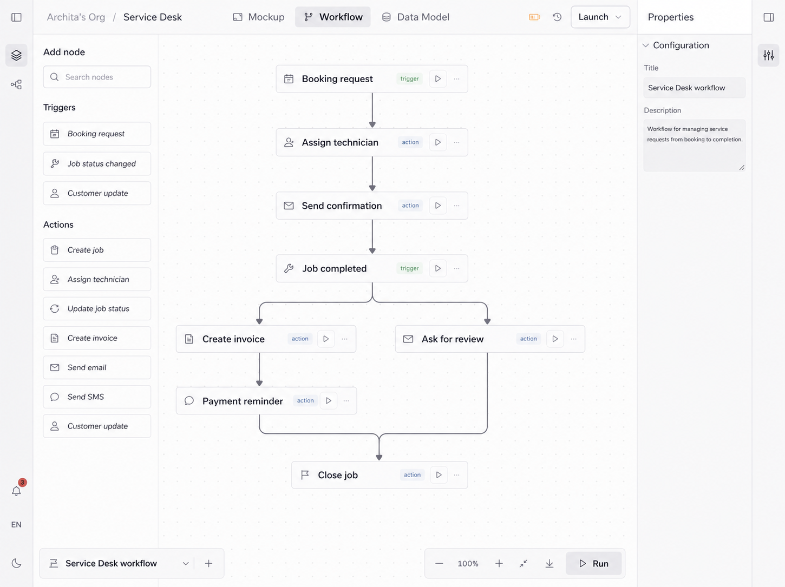Add Customer update trigger from Triggers list
The height and width of the screenshot is (587, 785).
97,193
